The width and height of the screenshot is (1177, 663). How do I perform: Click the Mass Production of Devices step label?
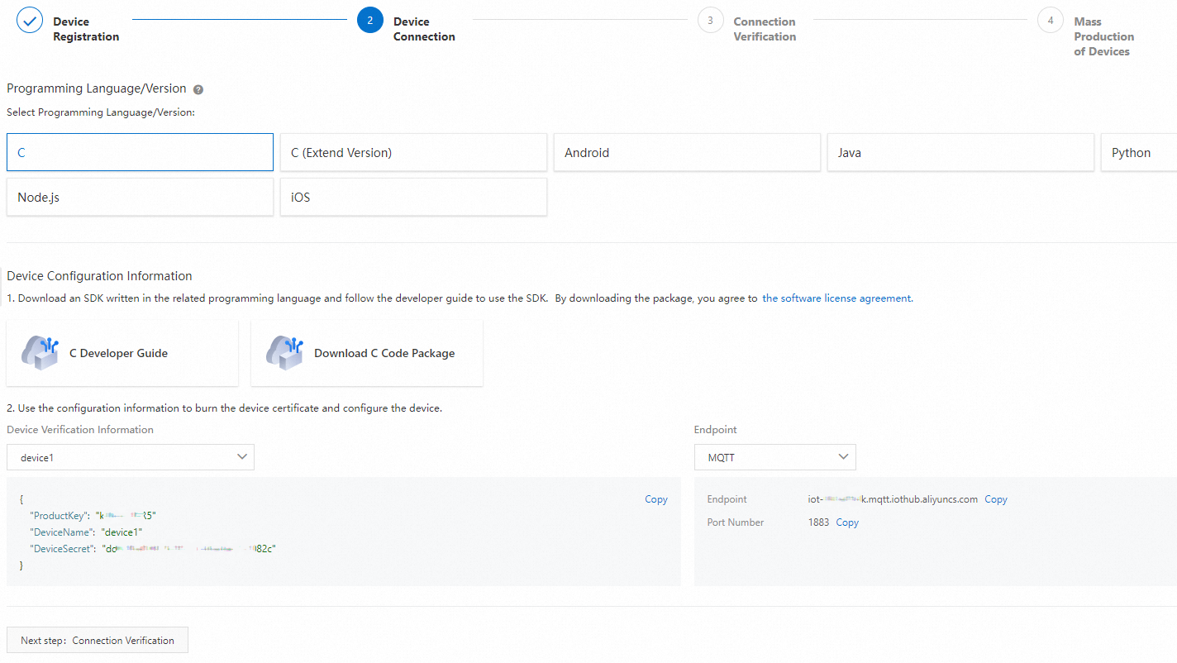[x=1104, y=36]
